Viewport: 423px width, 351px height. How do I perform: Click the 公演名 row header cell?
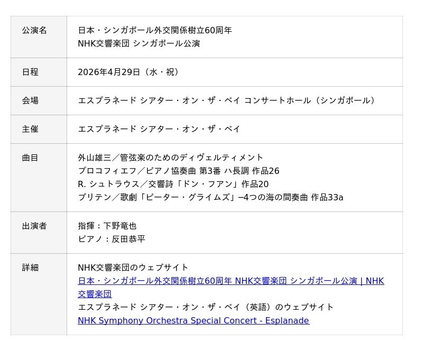coord(34,31)
